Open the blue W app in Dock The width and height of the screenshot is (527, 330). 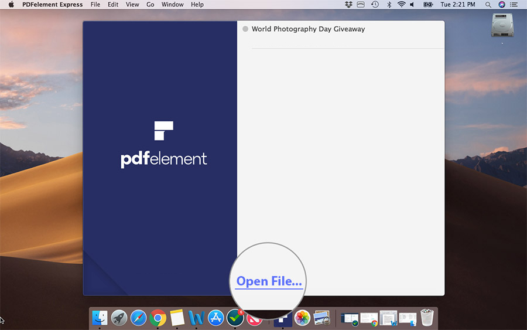click(196, 318)
